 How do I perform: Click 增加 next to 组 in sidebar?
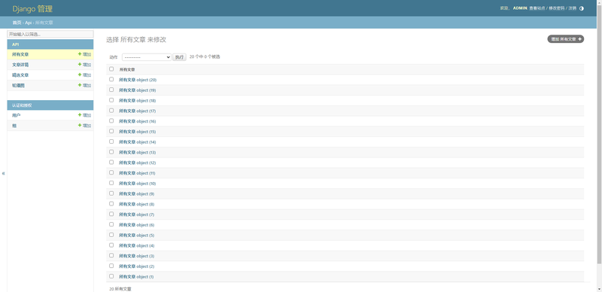pos(84,126)
